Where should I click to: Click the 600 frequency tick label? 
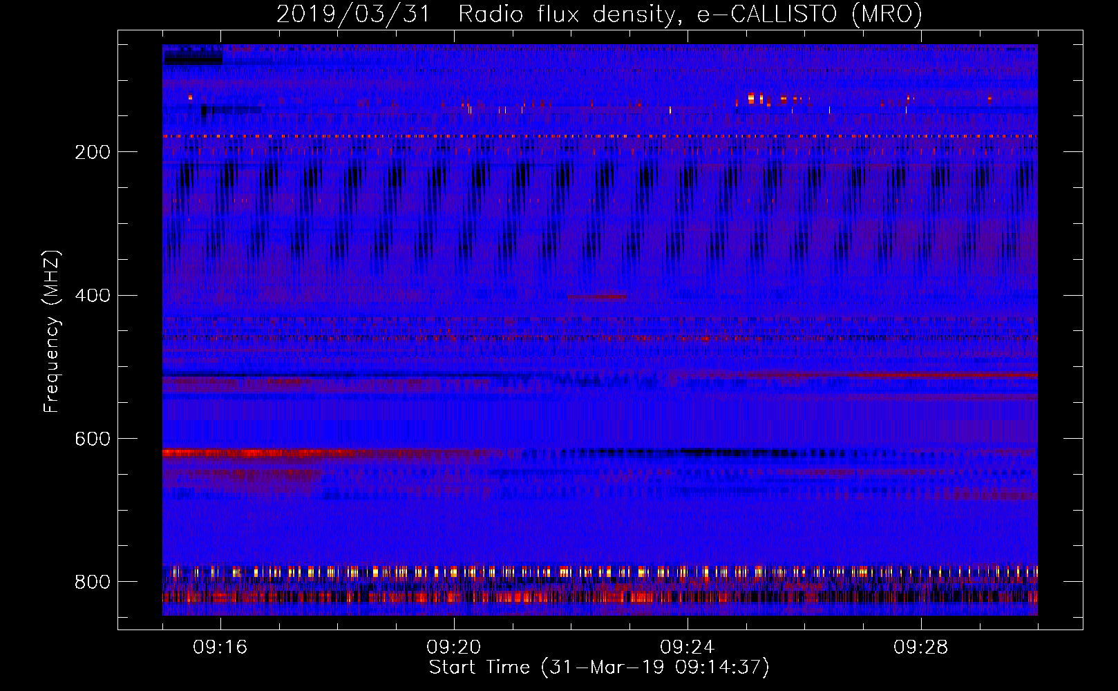pos(93,439)
